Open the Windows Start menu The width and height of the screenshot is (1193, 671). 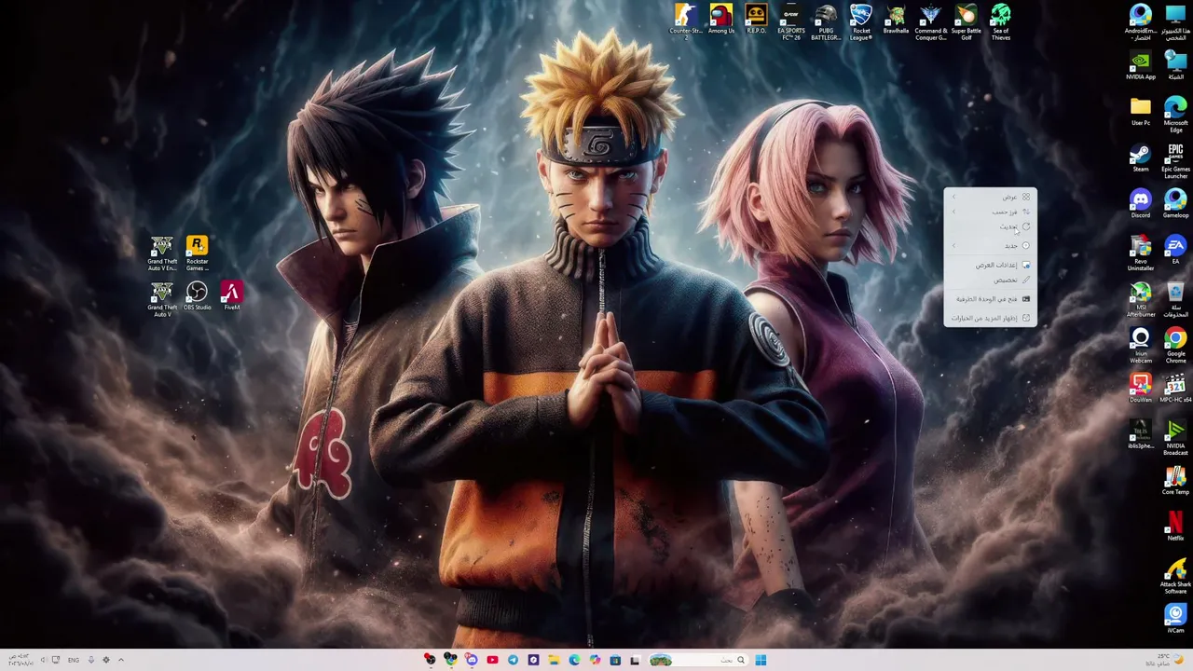pos(761,660)
